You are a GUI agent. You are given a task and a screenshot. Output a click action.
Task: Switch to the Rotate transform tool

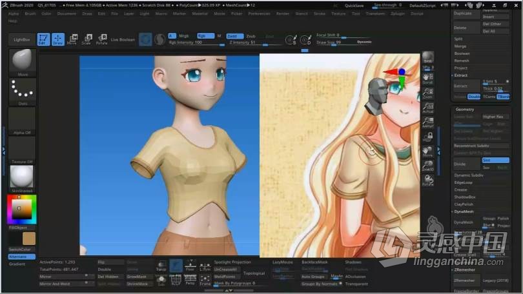(x=102, y=39)
